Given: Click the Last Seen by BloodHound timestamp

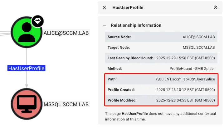Looking at the screenshot, I should [x=185, y=58].
